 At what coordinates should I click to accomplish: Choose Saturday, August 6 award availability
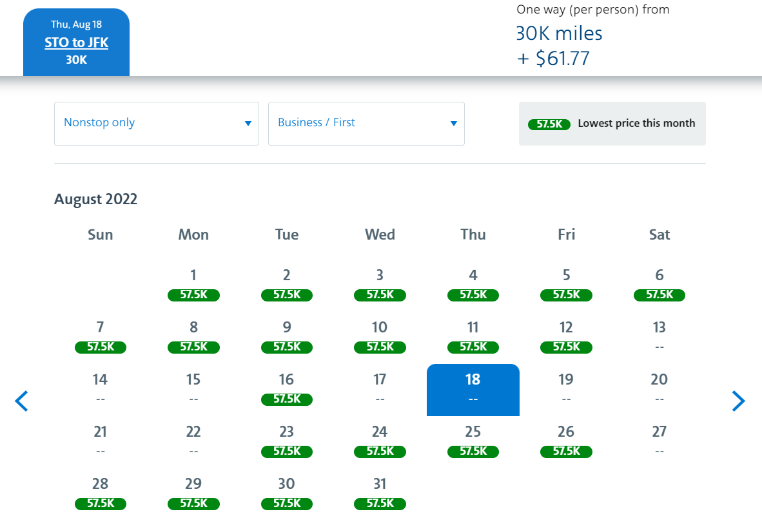(x=659, y=295)
